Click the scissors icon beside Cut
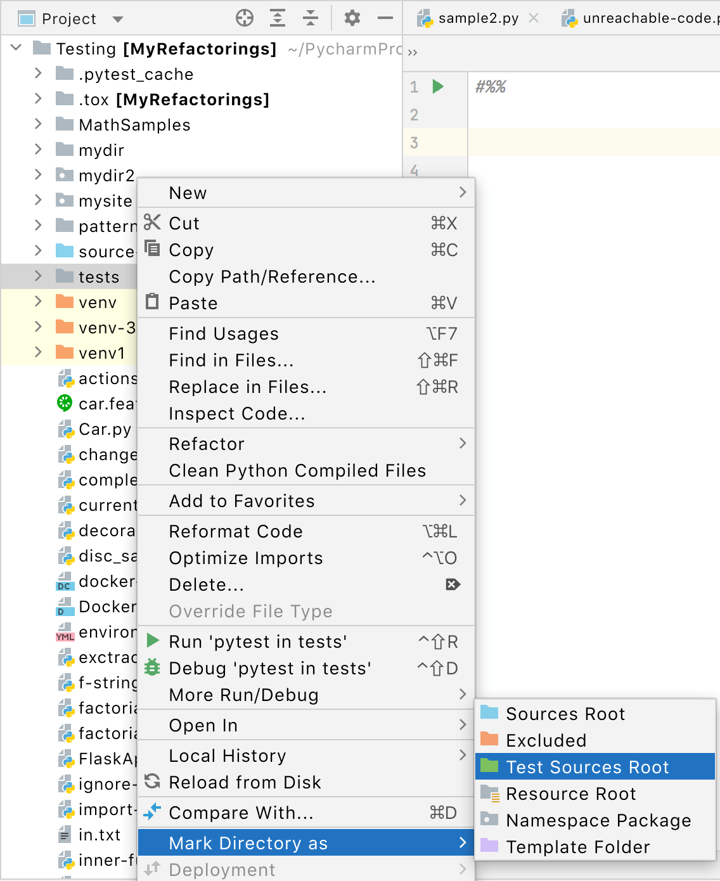The height and width of the screenshot is (881, 720). (x=152, y=222)
